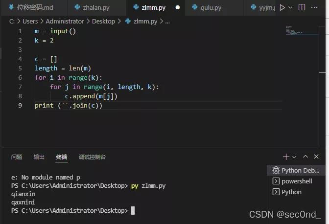This screenshot has height=224, width=329.
Task: Click 'qaxnini' output text in terminal
Action: pos(23,202)
